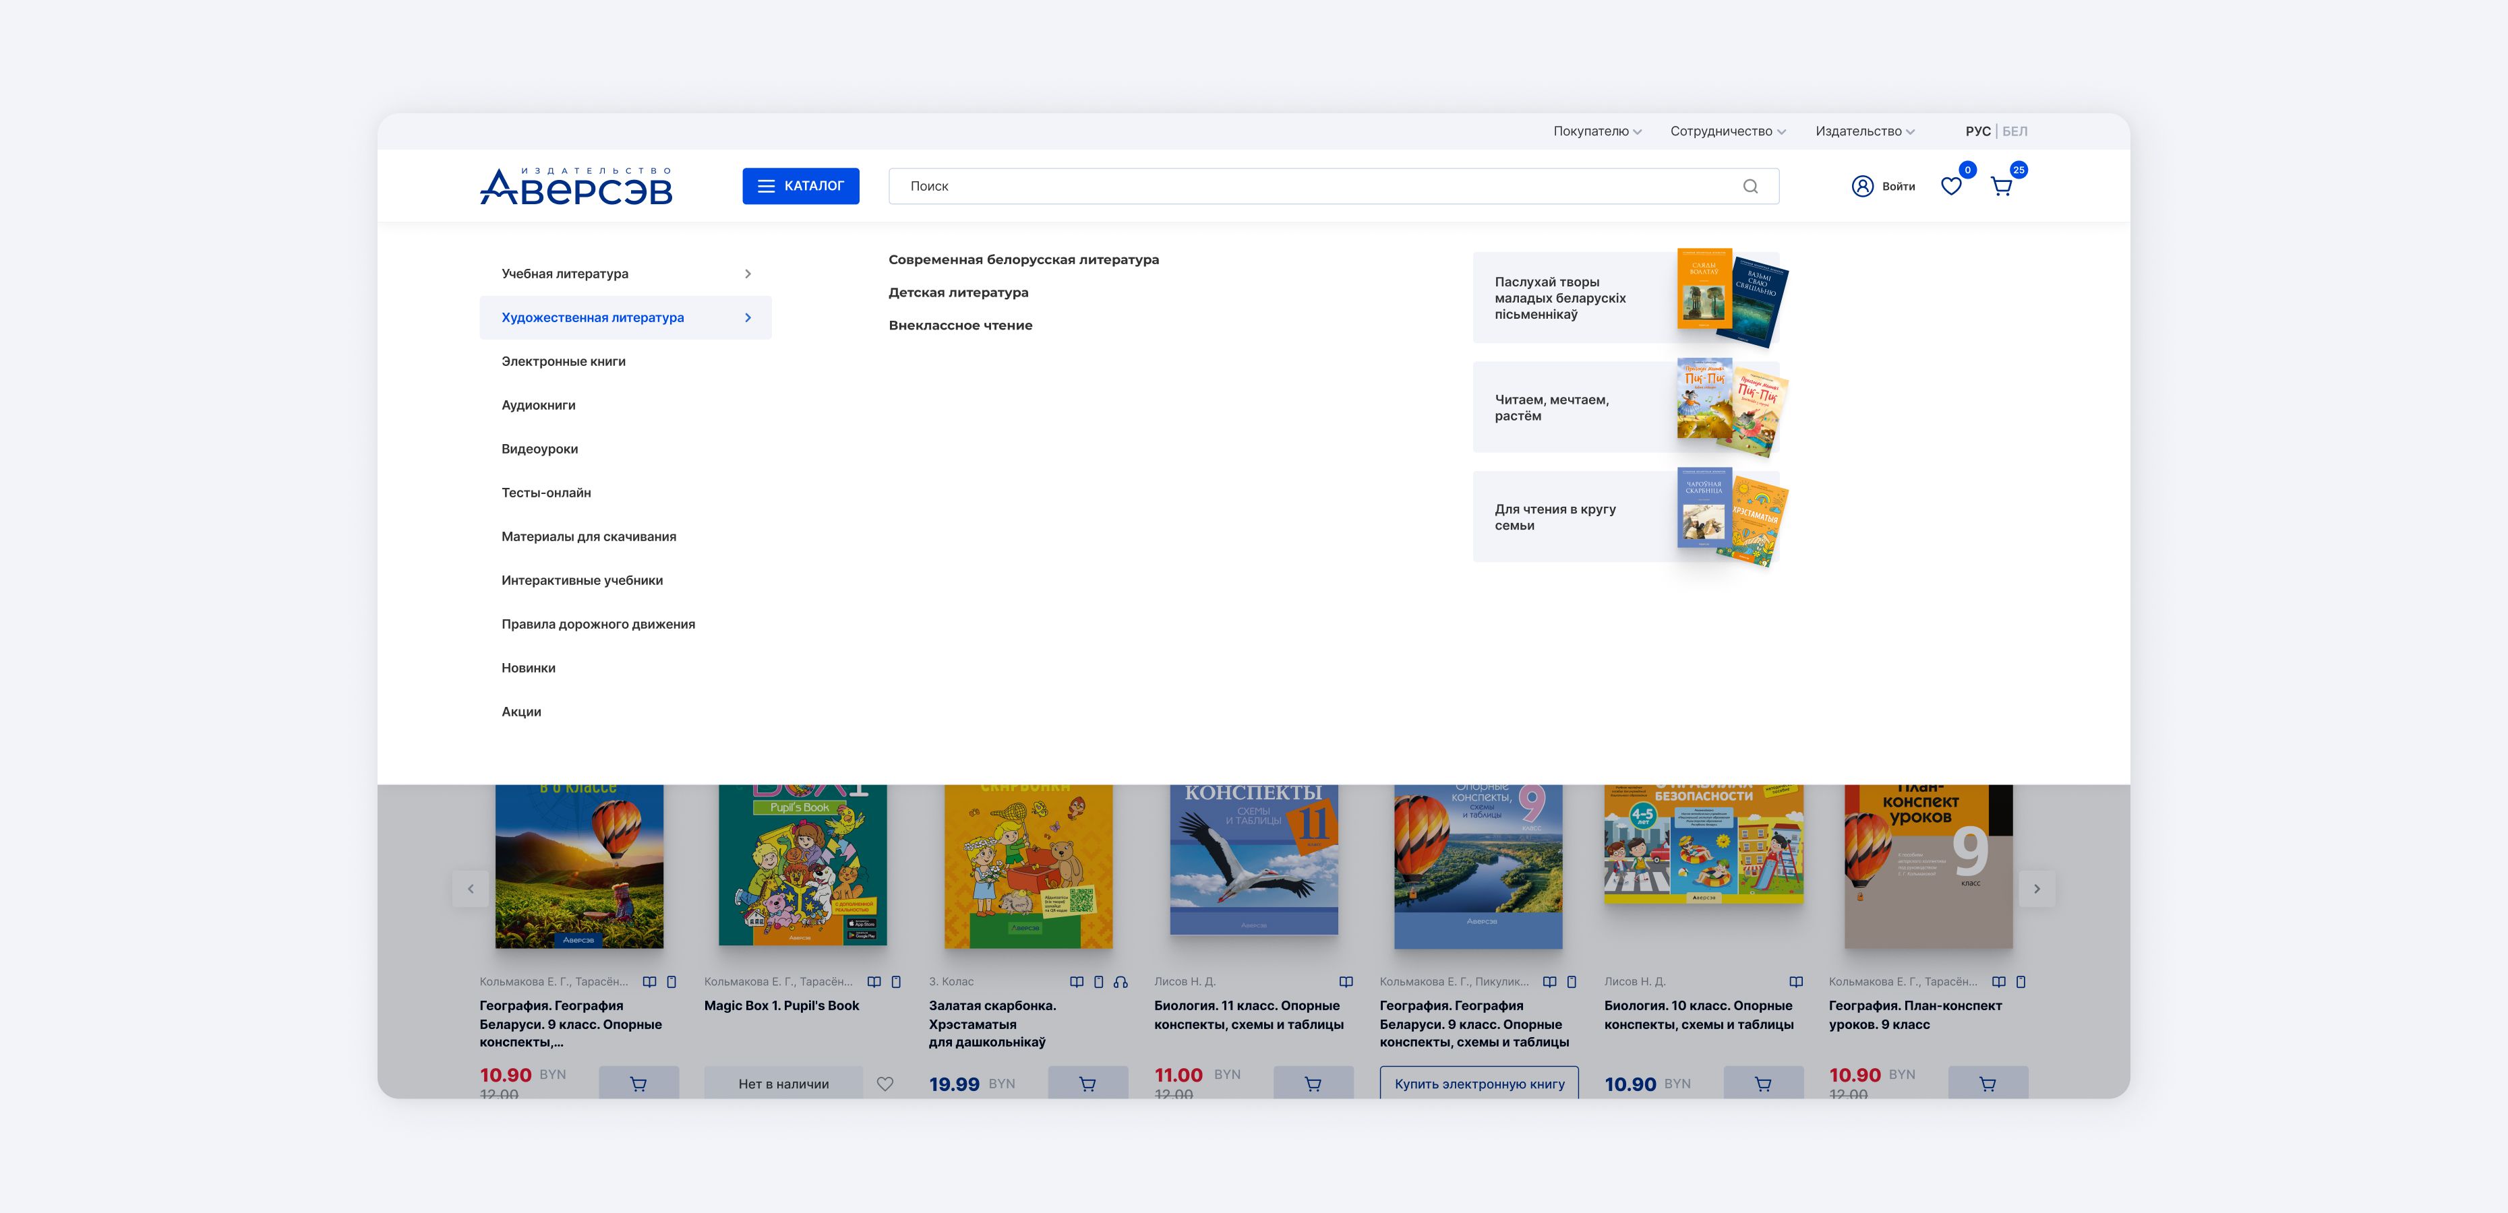The width and height of the screenshot is (2508, 1213).
Task: Click Купить электронную книгу button
Action: tap(1479, 1084)
